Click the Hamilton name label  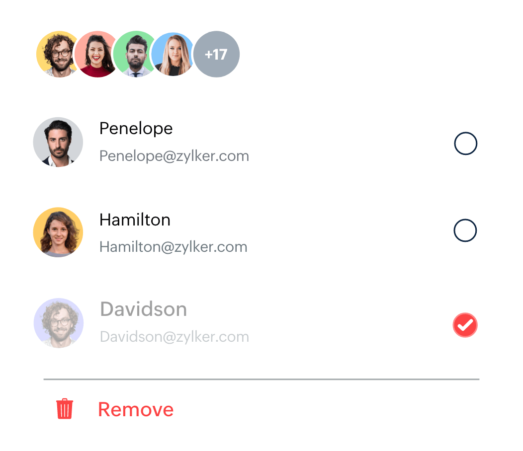tap(135, 220)
